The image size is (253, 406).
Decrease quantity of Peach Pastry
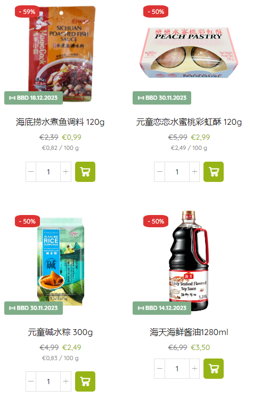point(159,172)
